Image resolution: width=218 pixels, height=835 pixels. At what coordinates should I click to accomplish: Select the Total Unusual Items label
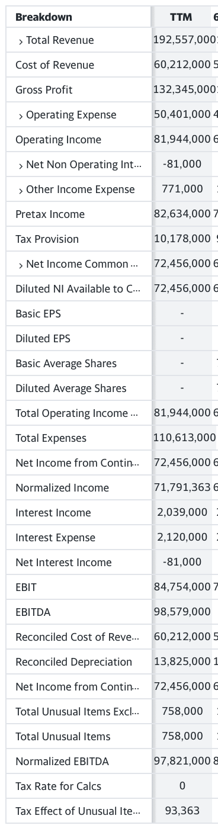click(x=63, y=737)
